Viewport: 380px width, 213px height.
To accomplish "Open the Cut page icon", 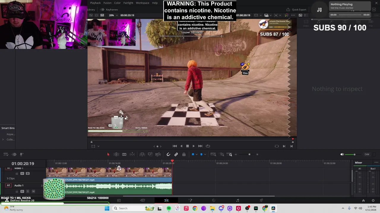I will tap(142, 200).
